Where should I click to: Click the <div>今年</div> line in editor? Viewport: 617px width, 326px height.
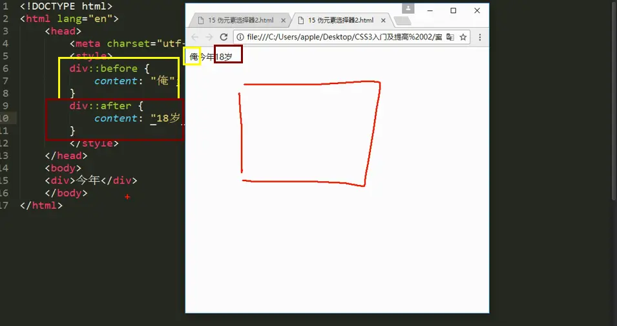(91, 180)
